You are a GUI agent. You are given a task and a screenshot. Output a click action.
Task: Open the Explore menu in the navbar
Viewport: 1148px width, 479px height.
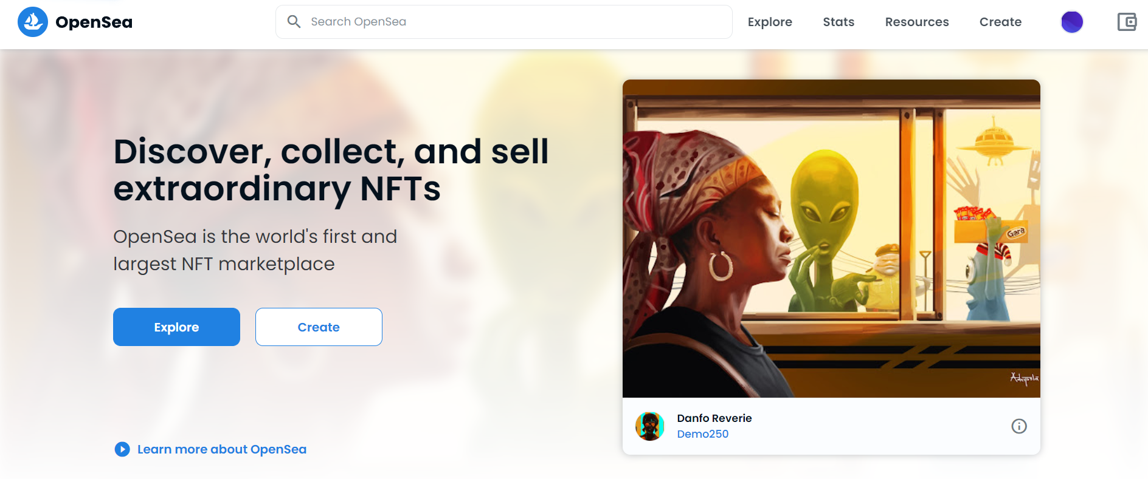770,22
